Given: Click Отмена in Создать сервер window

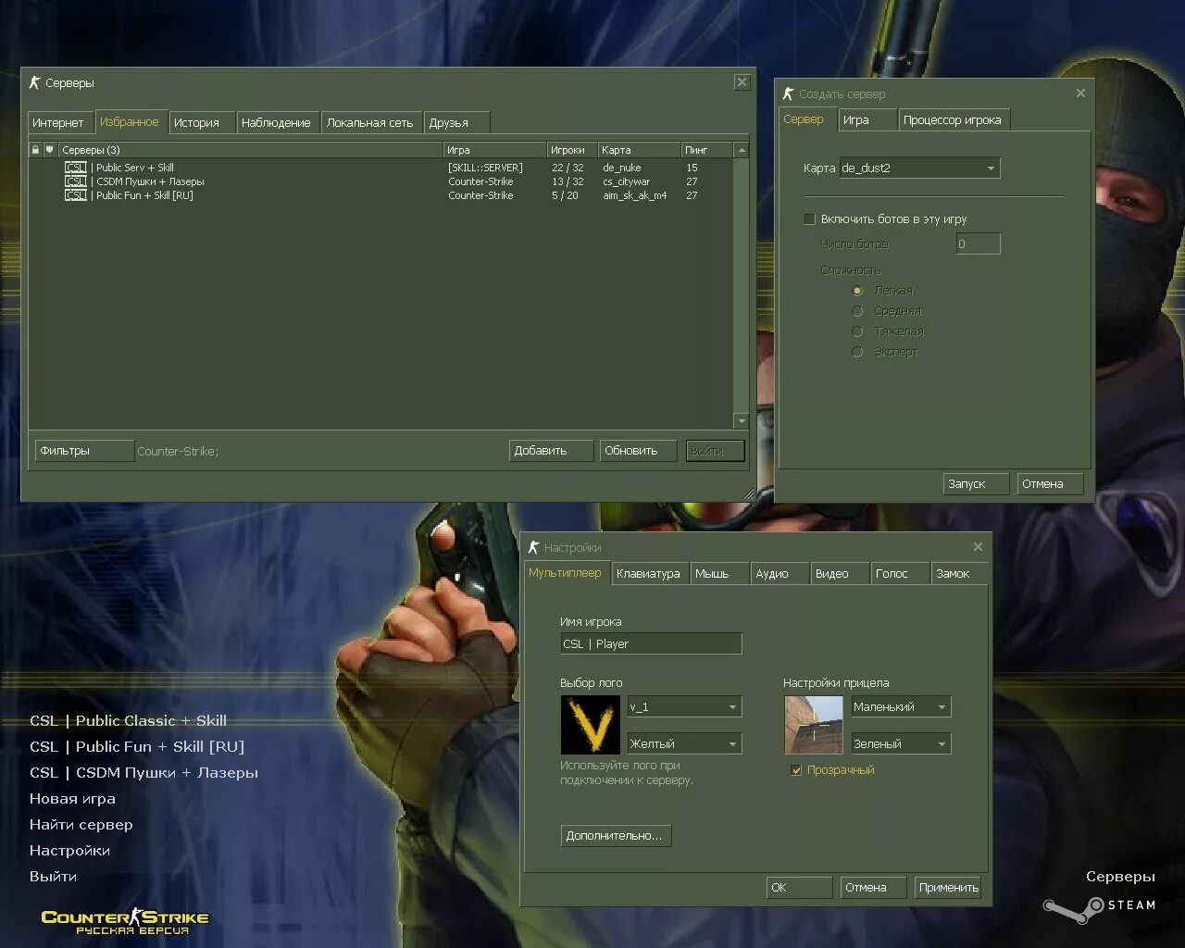Looking at the screenshot, I should (1051, 484).
